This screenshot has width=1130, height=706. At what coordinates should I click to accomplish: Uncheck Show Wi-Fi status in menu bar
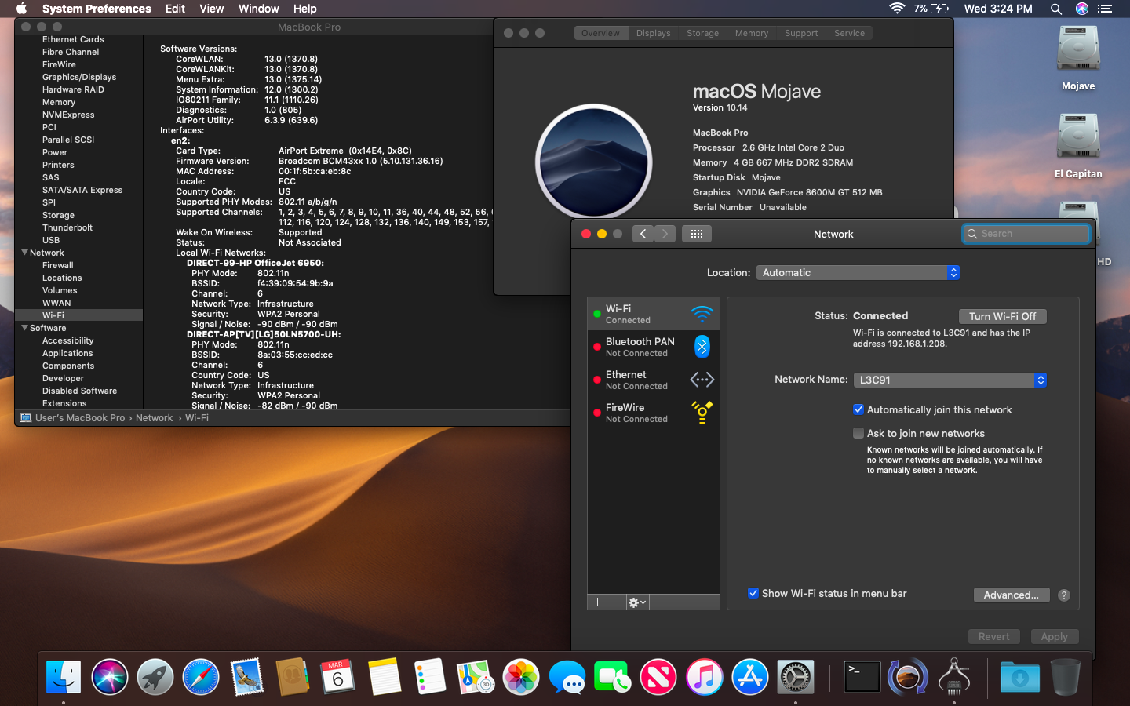click(753, 593)
